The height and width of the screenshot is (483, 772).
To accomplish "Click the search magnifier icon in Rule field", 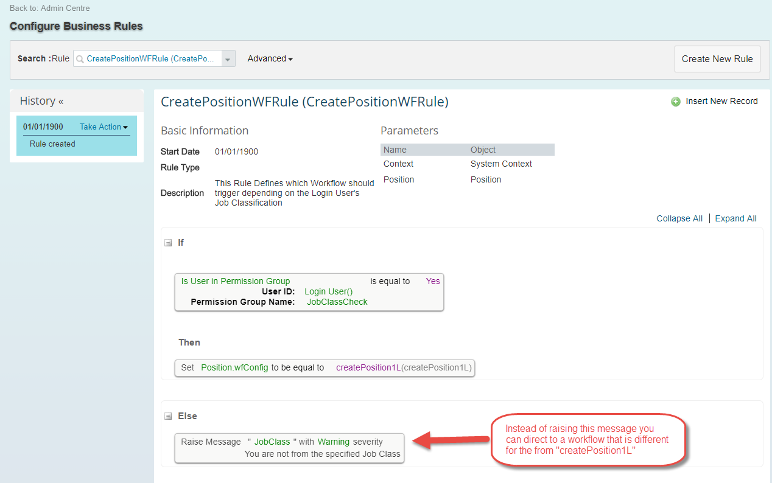I will tap(80, 59).
